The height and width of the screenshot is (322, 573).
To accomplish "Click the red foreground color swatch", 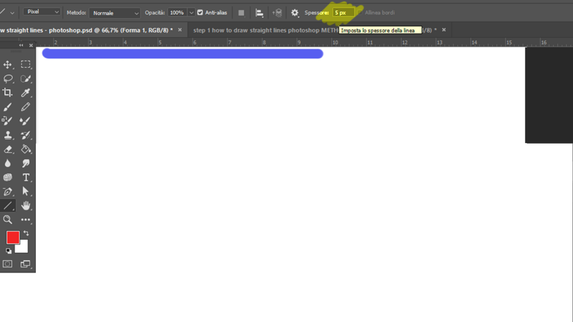I will [x=13, y=238].
